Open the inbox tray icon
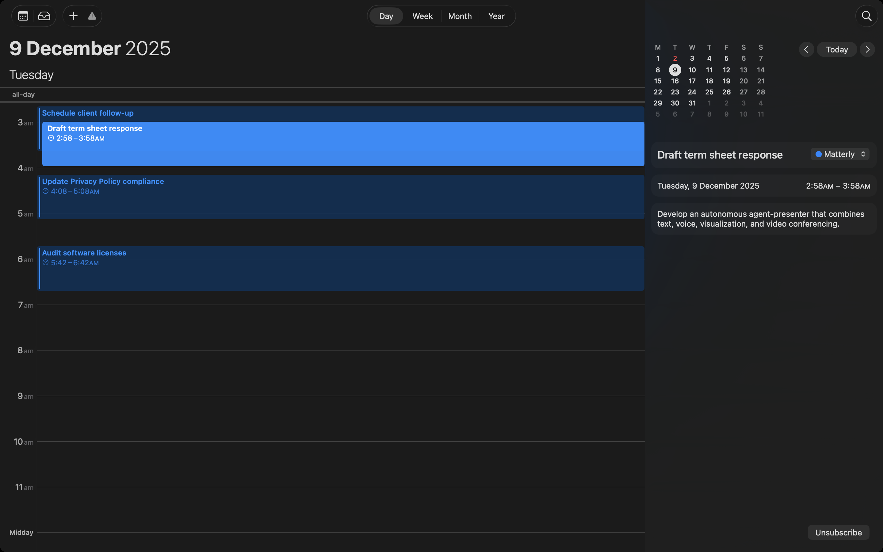 (44, 16)
